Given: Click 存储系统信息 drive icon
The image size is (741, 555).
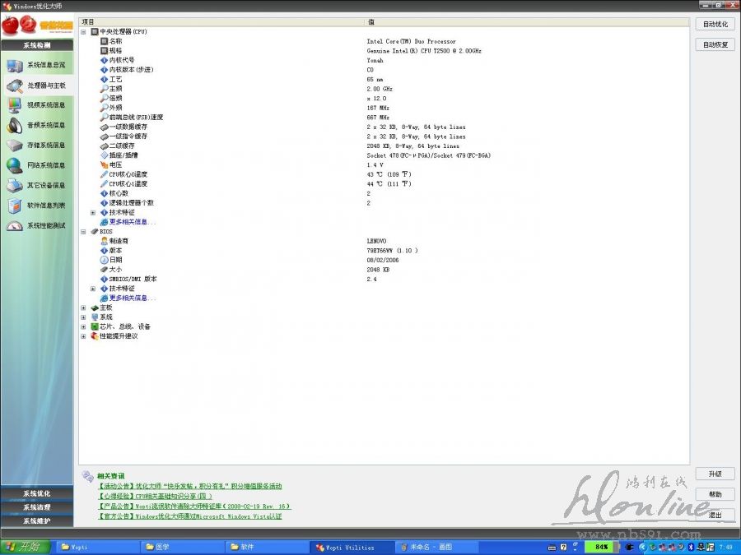Looking at the screenshot, I should coord(15,146).
